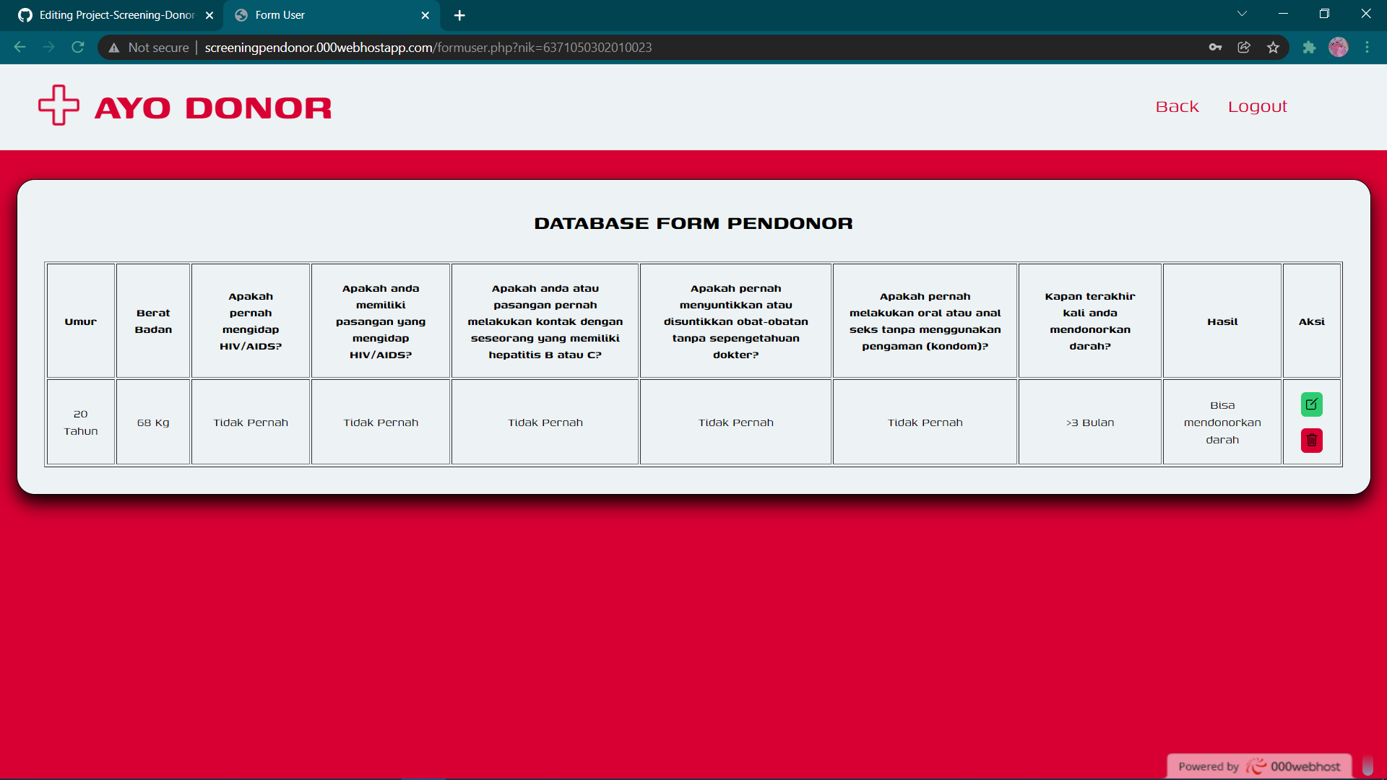The height and width of the screenshot is (780, 1387).
Task: Click the 68 Kg cell
Action: click(x=153, y=422)
